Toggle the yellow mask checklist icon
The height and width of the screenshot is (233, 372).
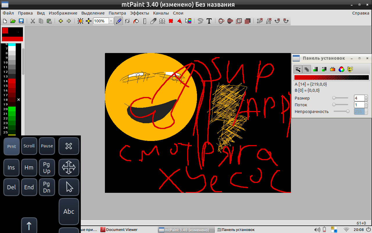click(x=350, y=69)
